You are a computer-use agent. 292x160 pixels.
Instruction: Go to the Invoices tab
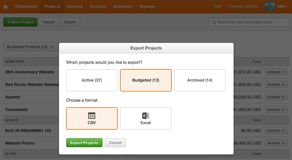(98, 6)
